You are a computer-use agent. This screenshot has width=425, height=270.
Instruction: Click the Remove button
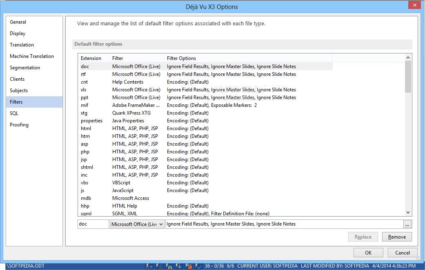pos(397,237)
